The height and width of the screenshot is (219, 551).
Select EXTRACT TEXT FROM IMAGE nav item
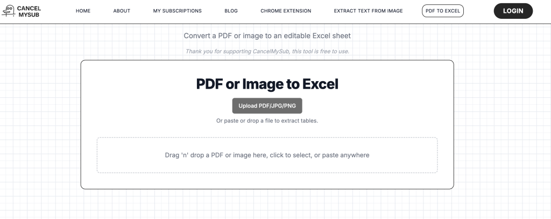[x=368, y=11]
